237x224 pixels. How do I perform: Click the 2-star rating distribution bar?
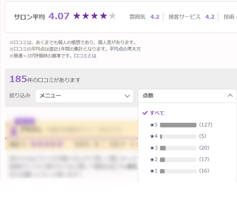178,160
